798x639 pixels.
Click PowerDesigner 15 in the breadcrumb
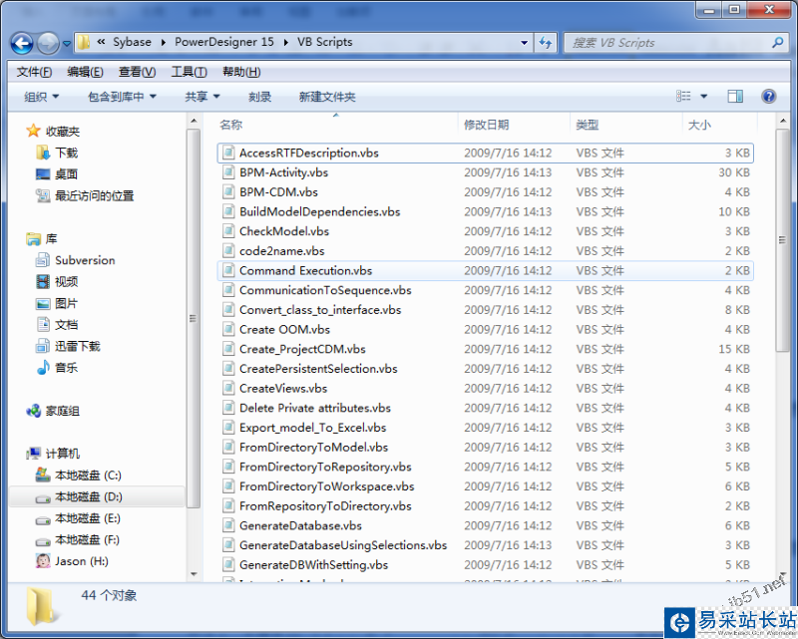223,42
